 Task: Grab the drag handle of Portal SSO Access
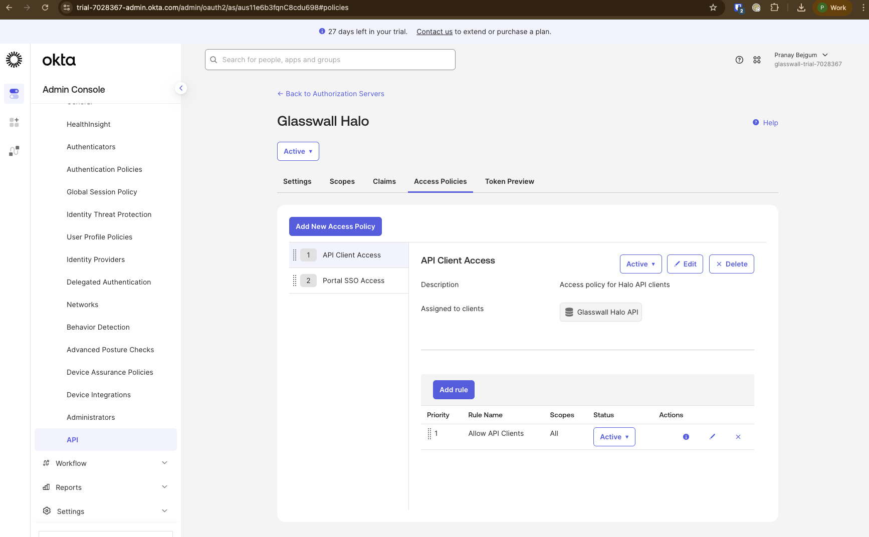tap(295, 281)
